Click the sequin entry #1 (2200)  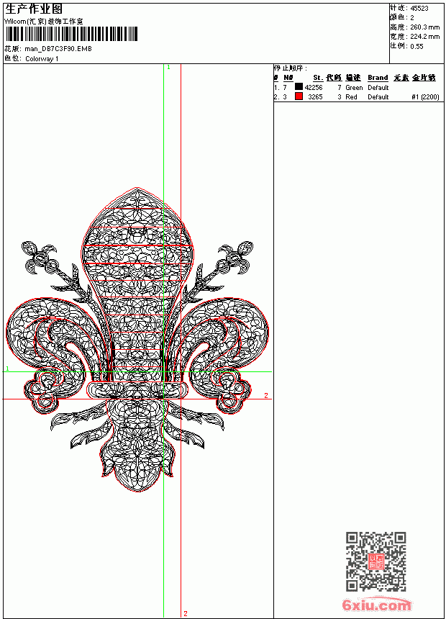pyautogui.click(x=425, y=97)
